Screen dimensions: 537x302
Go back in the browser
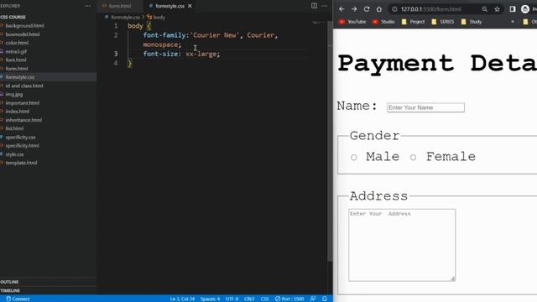pyautogui.click(x=341, y=9)
